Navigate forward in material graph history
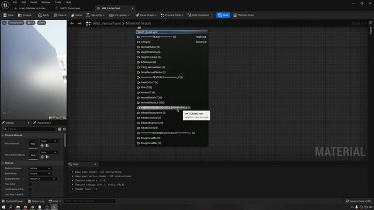The height and width of the screenshot is (210, 374). point(79,23)
